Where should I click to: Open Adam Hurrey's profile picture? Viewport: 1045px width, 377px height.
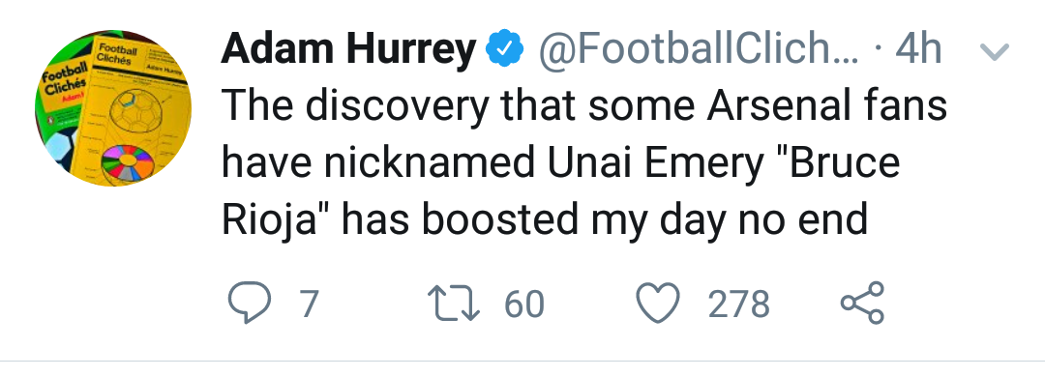tap(113, 108)
